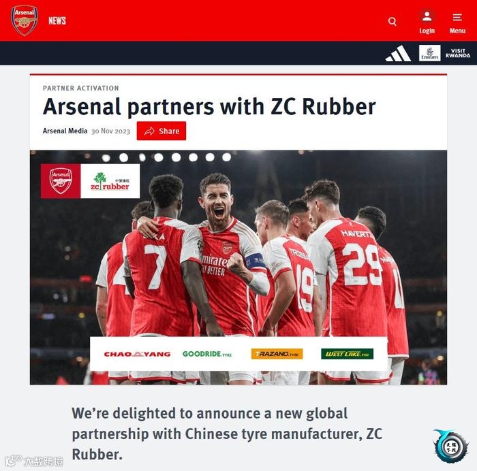Open the NEWS section link

(57, 20)
